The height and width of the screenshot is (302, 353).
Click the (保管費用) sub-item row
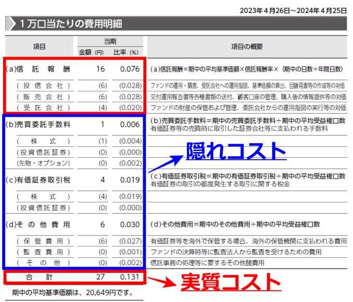coord(43,241)
